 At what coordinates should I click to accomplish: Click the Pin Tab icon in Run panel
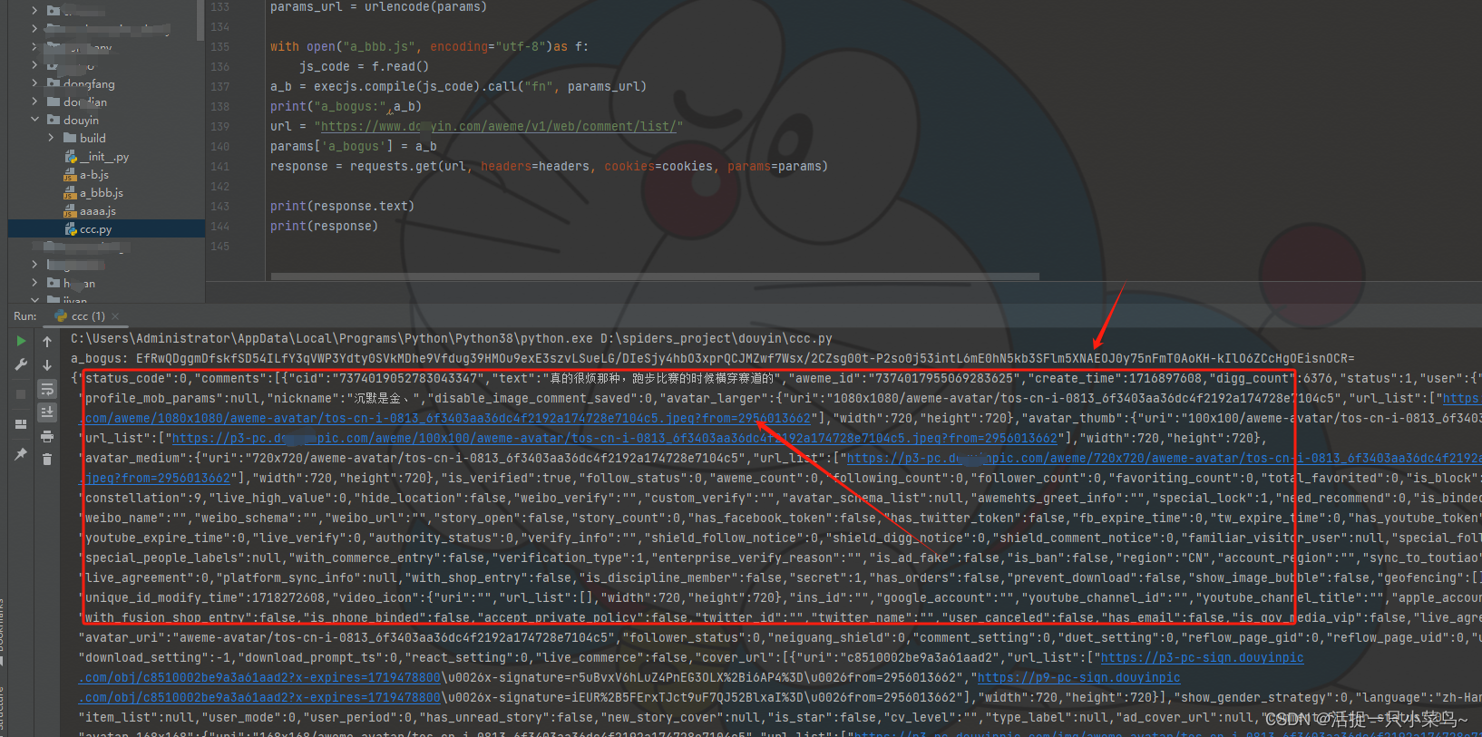coord(21,454)
